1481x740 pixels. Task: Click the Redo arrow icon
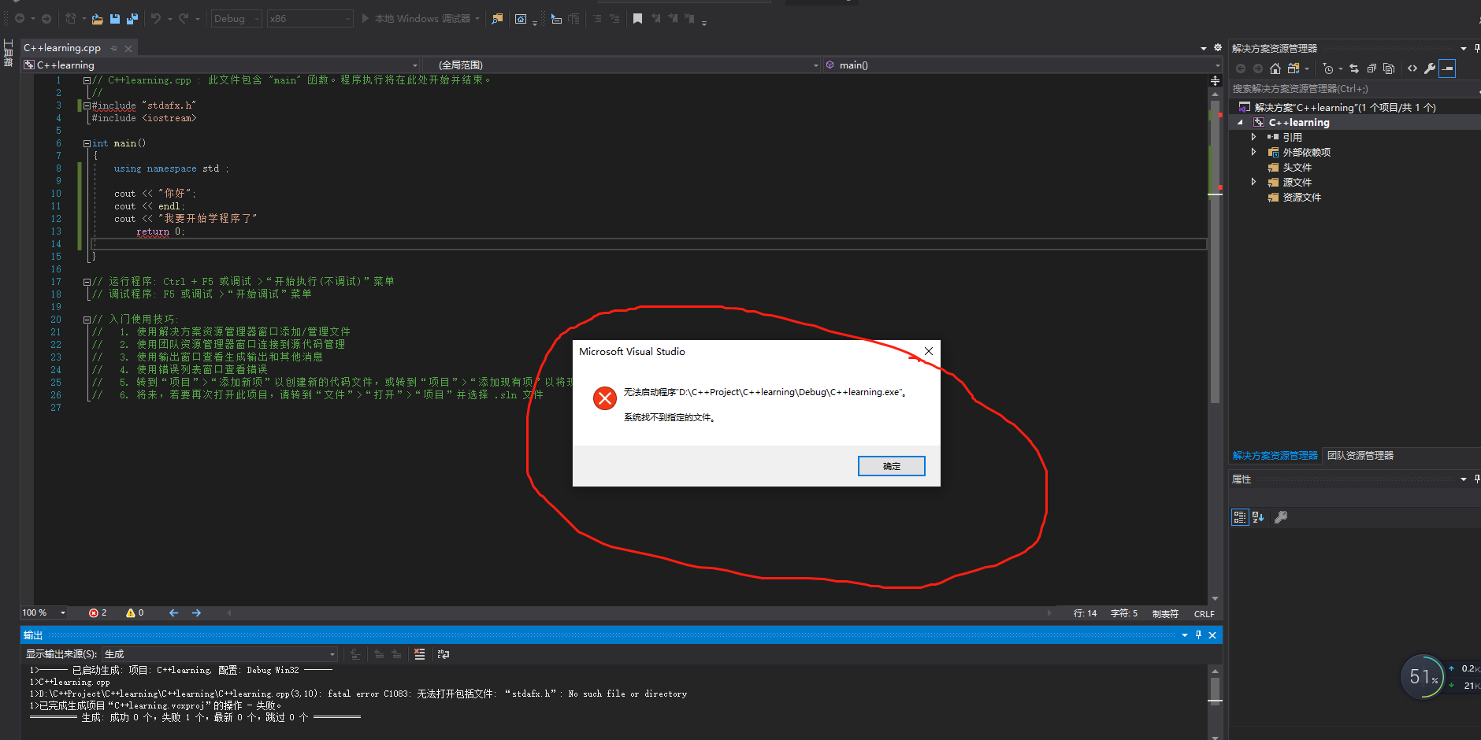click(x=183, y=19)
